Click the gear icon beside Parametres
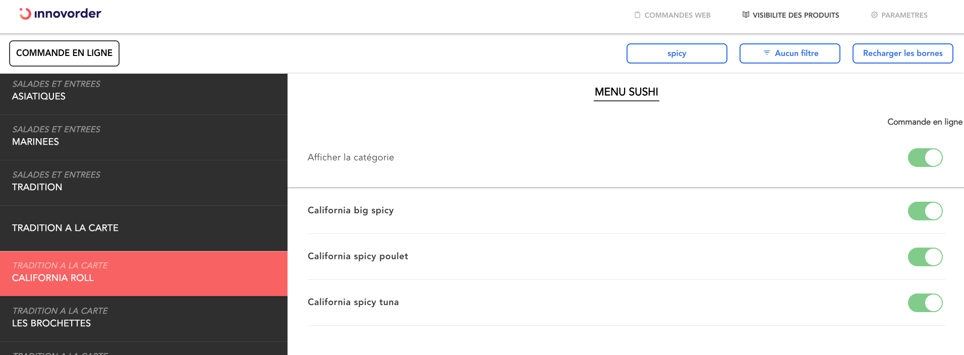The image size is (964, 355). tap(874, 15)
